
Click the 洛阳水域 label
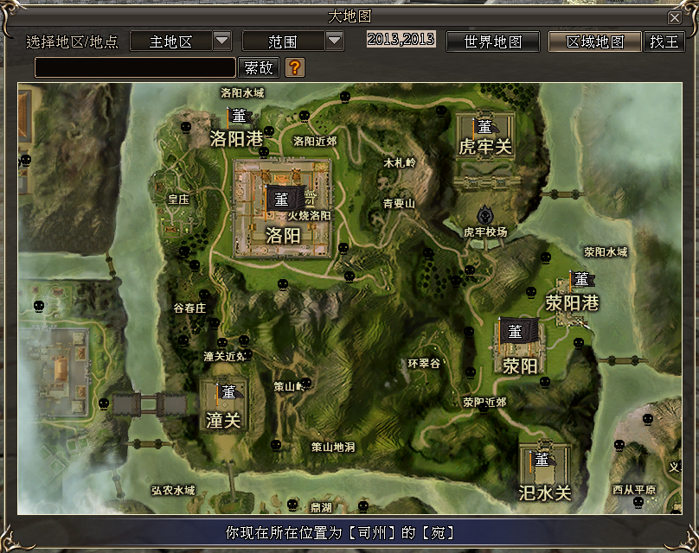242,93
